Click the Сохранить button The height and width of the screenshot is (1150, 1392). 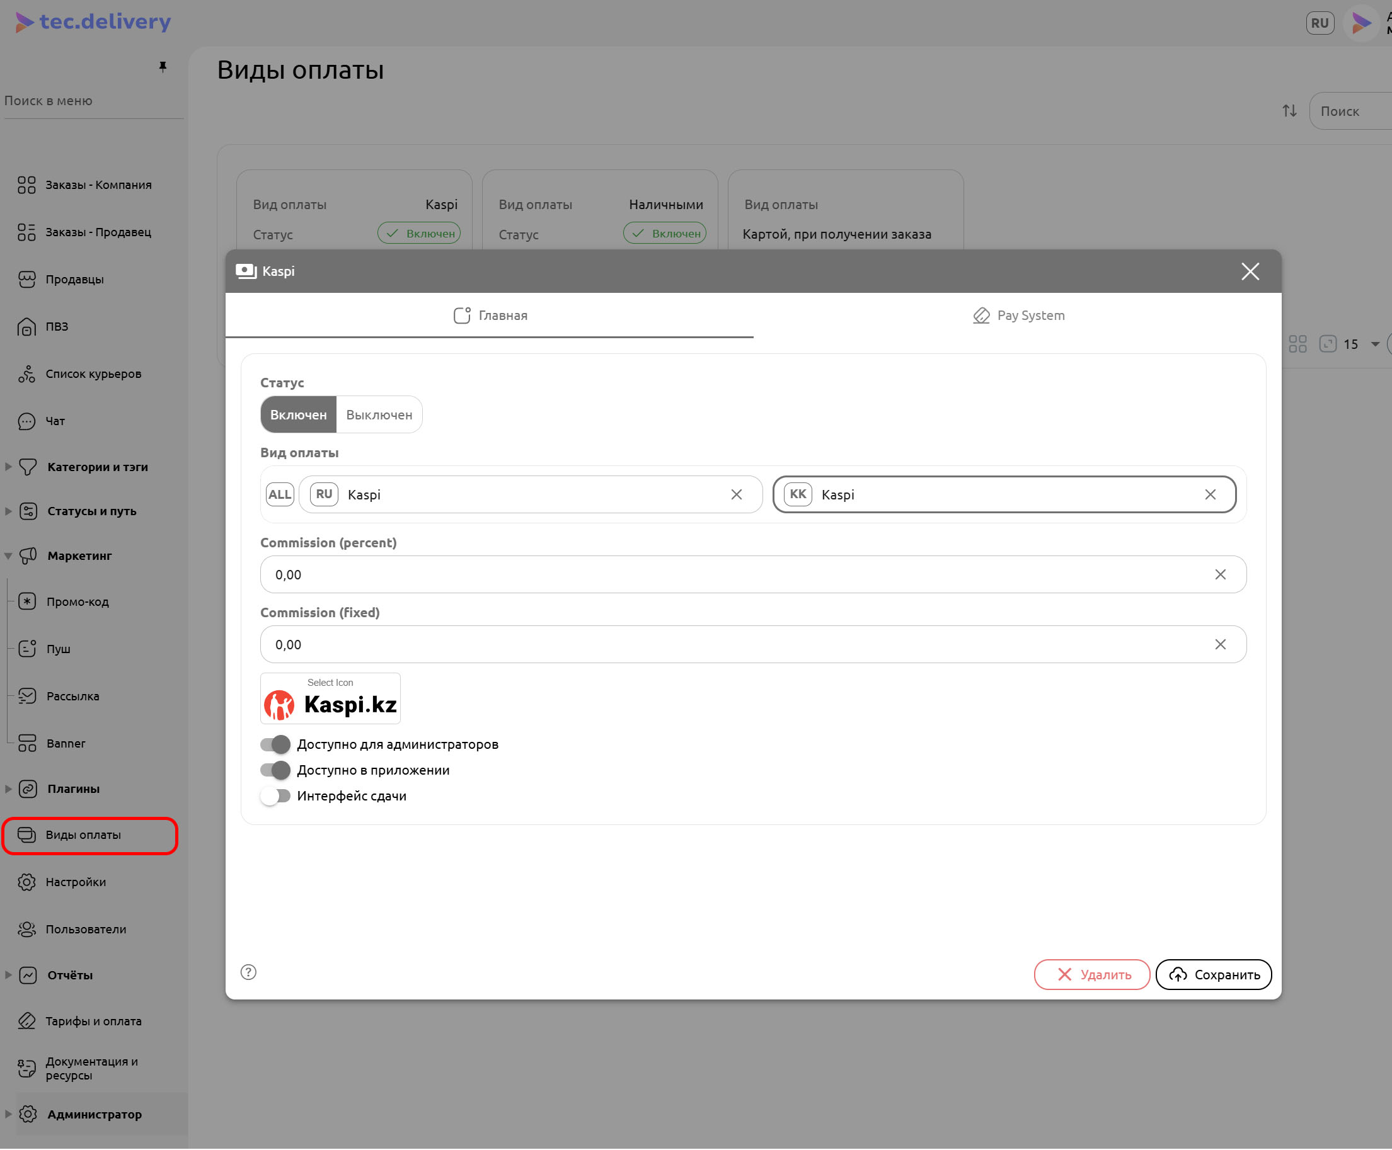[1214, 975]
